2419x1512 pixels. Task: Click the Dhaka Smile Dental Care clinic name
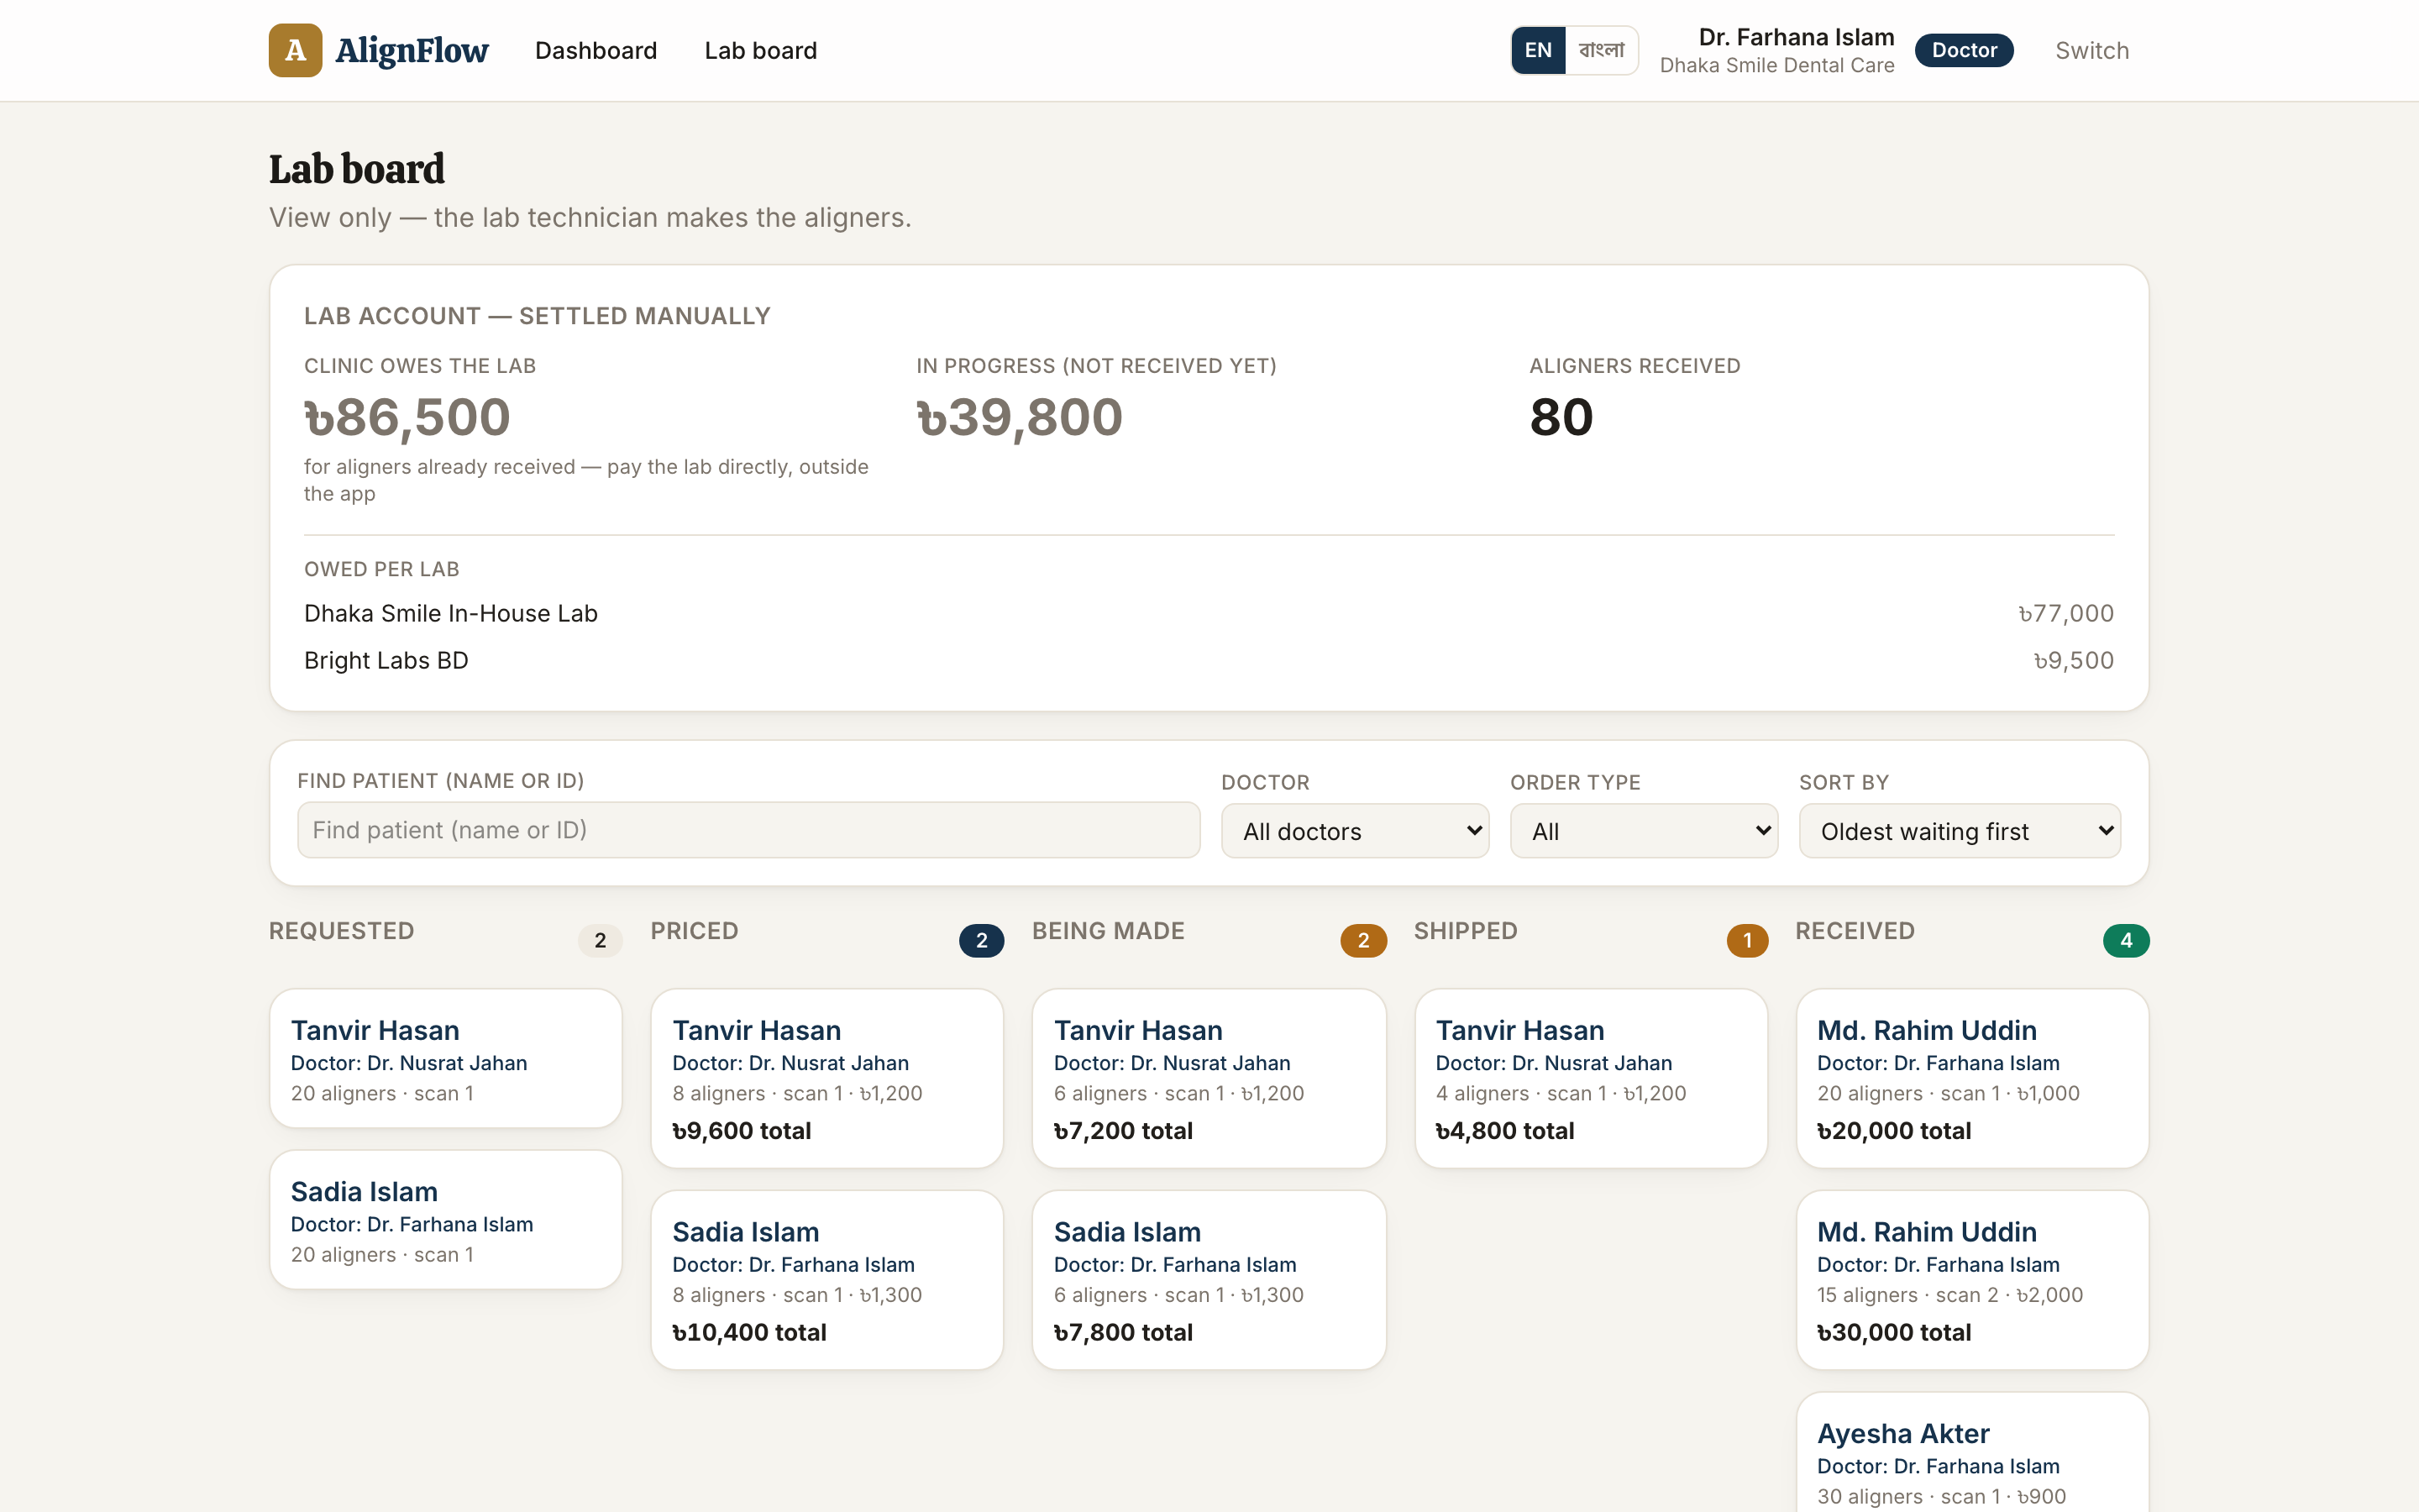1776,66
